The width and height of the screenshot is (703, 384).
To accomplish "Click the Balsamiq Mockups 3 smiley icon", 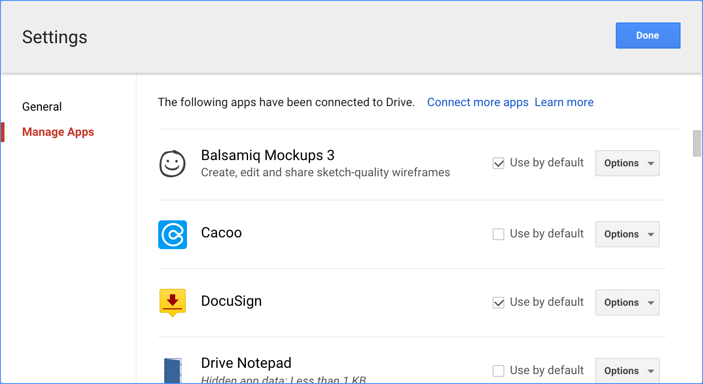I will pyautogui.click(x=173, y=164).
